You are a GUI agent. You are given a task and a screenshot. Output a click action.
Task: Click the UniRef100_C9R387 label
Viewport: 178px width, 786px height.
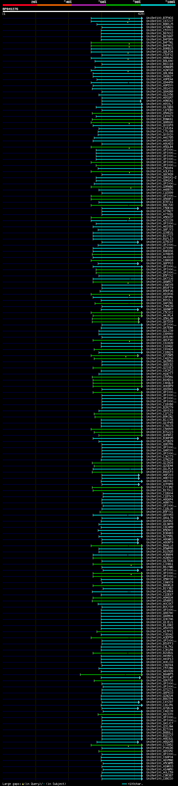(x=160, y=776)
